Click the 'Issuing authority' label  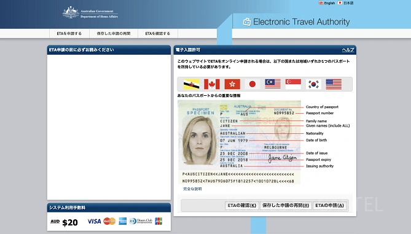pos(319,166)
